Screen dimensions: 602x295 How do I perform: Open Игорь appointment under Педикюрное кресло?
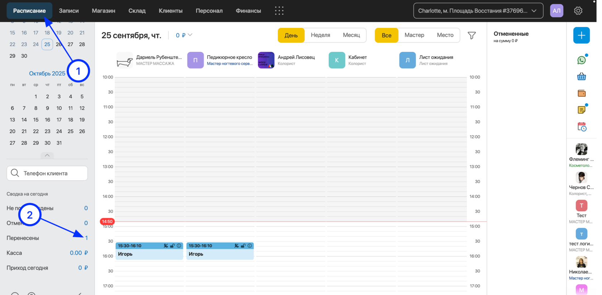pyautogui.click(x=220, y=251)
